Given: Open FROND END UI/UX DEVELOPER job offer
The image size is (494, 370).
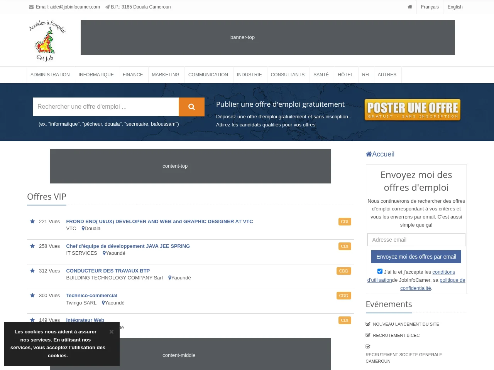Looking at the screenshot, I should (x=159, y=222).
